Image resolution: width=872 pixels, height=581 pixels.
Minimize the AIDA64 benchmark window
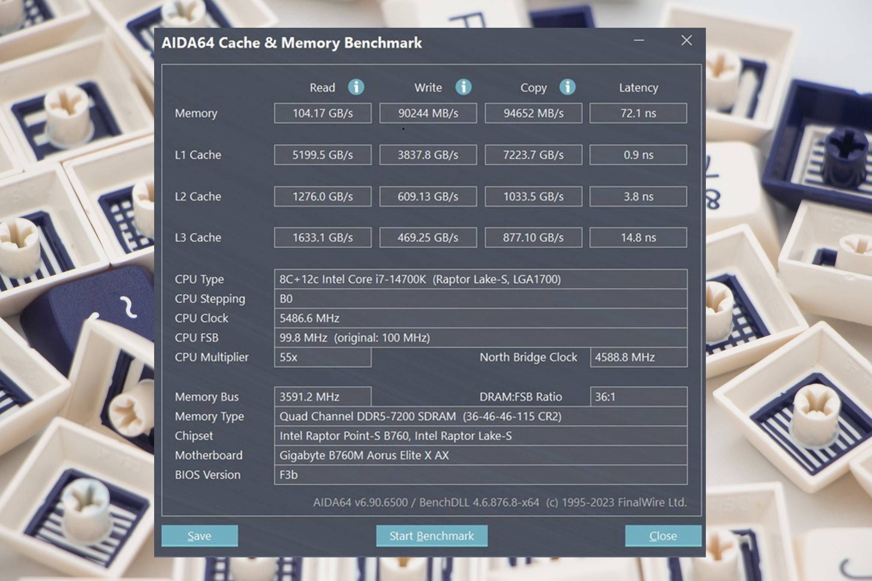click(639, 40)
